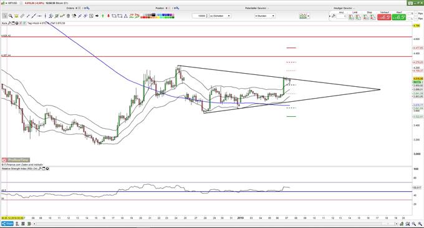Open the chart style dropdown arrow
The image size is (424, 228).
click(x=309, y=16)
